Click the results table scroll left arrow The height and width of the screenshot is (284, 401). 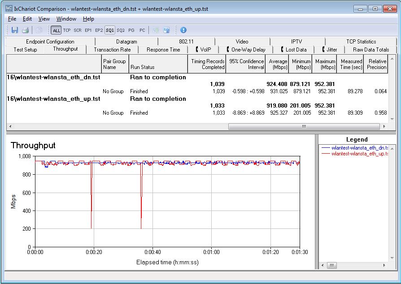pos(10,126)
